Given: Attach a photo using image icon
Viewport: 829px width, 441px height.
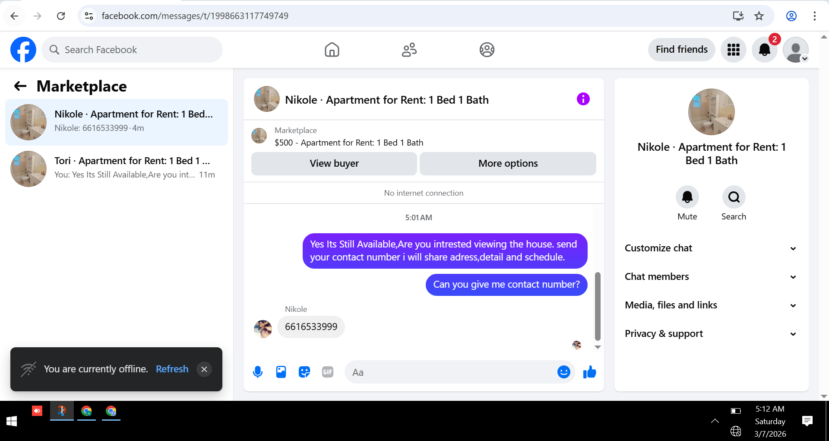Looking at the screenshot, I should [281, 372].
